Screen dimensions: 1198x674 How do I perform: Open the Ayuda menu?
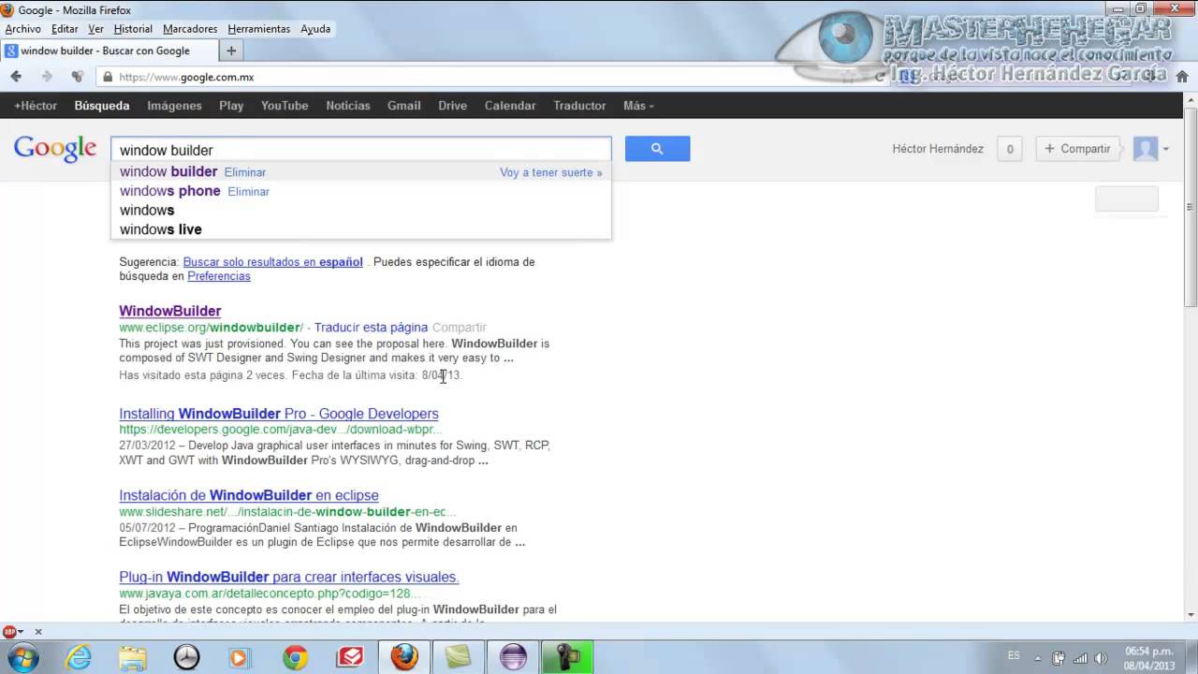pyautogui.click(x=315, y=29)
